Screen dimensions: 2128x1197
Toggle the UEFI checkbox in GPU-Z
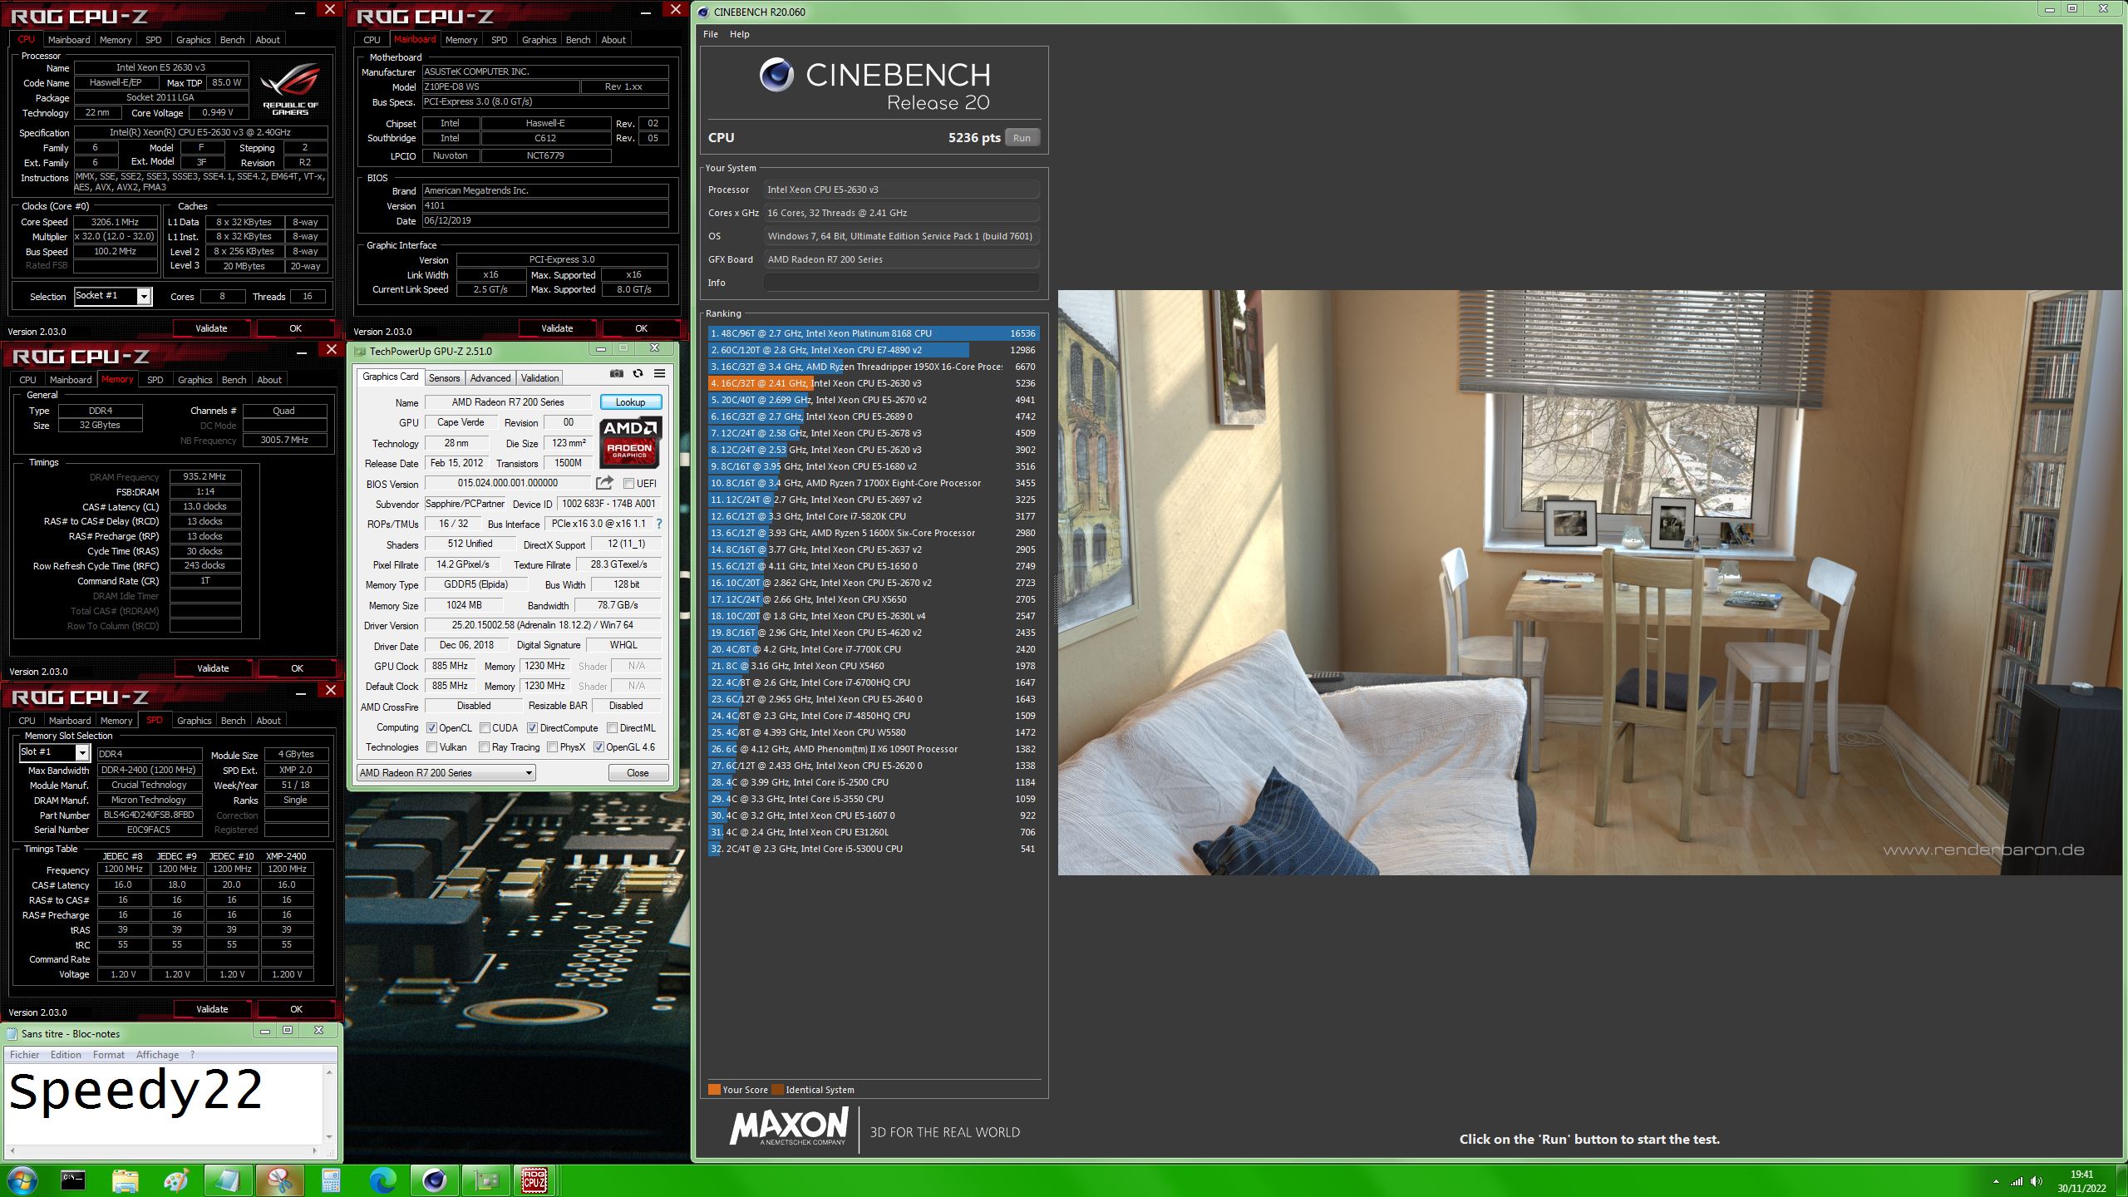628,484
